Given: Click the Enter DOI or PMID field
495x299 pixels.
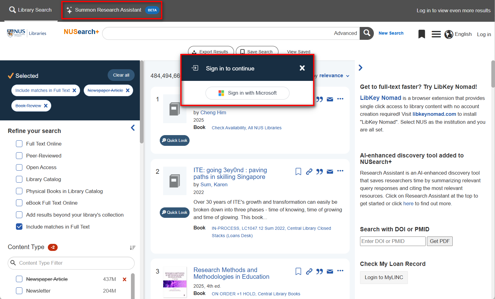Looking at the screenshot, I should point(393,241).
